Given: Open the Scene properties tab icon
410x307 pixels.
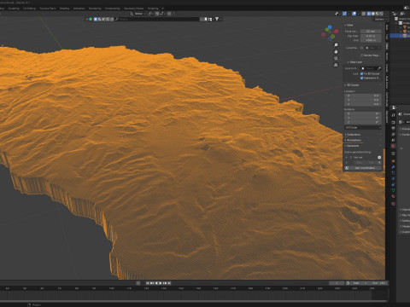Looking at the screenshot, I should tap(393, 140).
